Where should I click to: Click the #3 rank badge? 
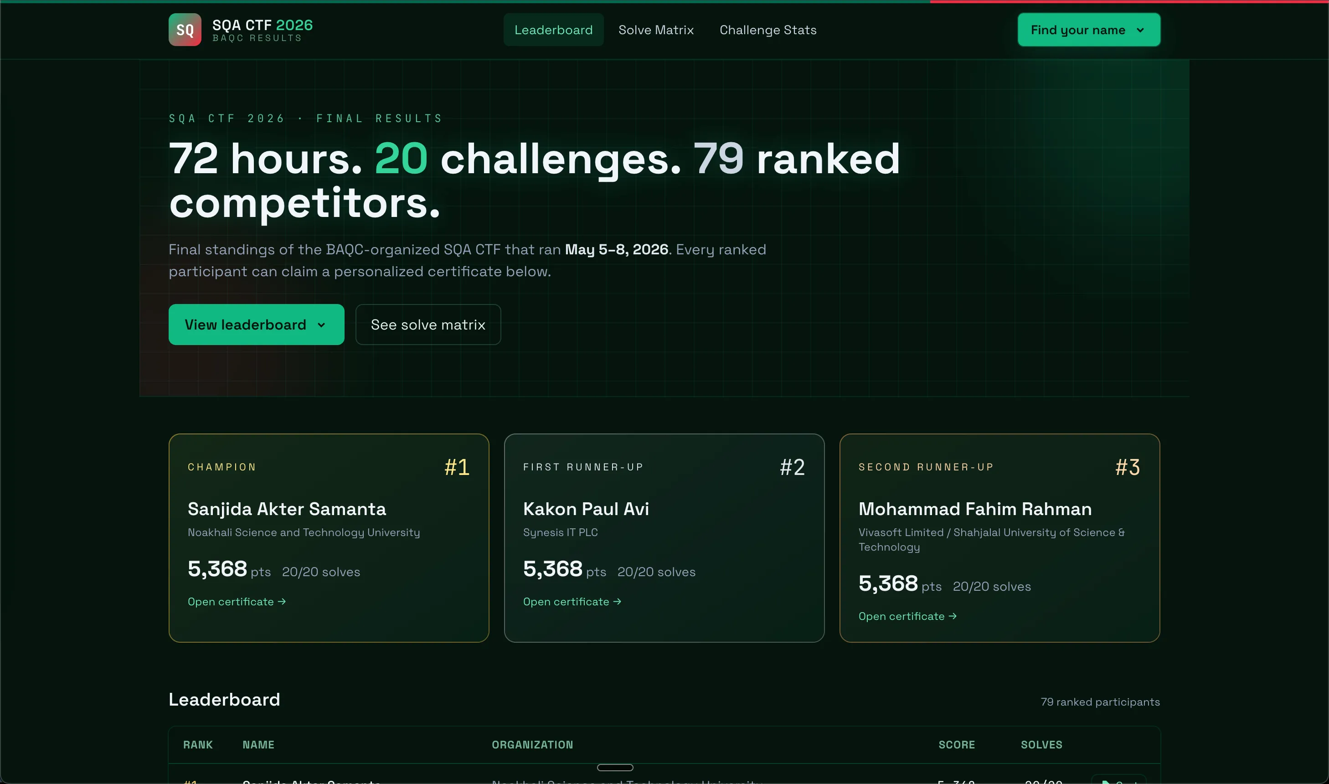point(1127,467)
